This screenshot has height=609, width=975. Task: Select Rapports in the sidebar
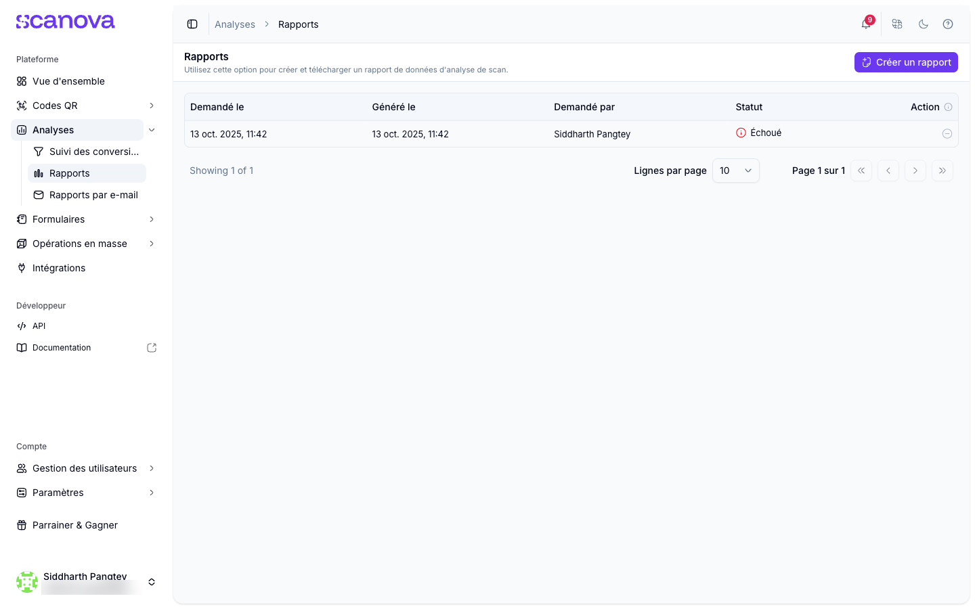point(87,173)
